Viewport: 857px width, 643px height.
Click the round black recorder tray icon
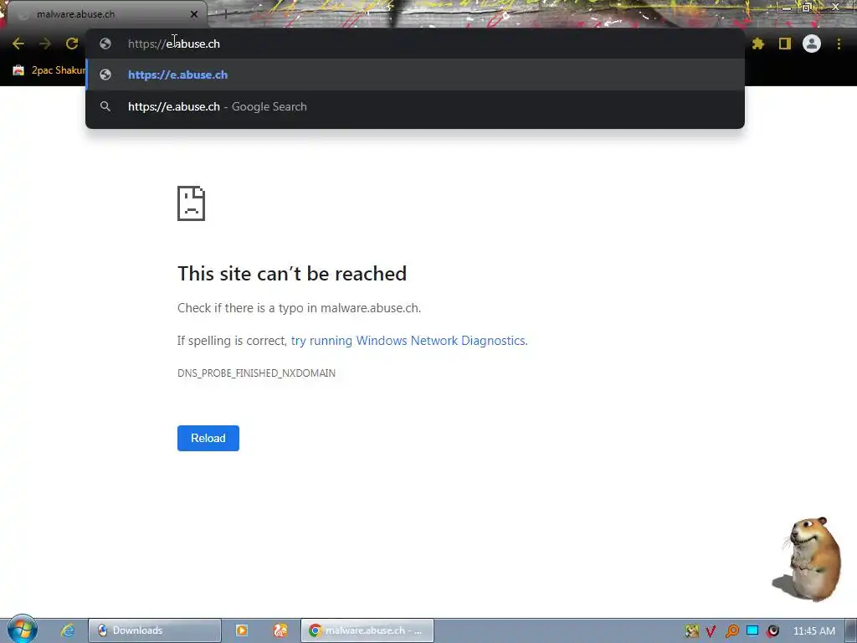point(772,630)
